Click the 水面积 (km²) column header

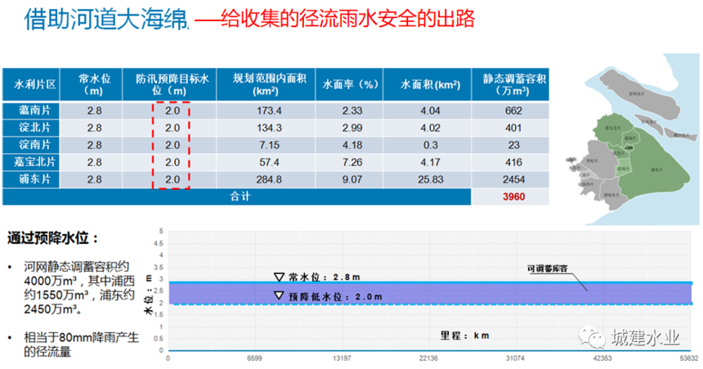point(428,84)
